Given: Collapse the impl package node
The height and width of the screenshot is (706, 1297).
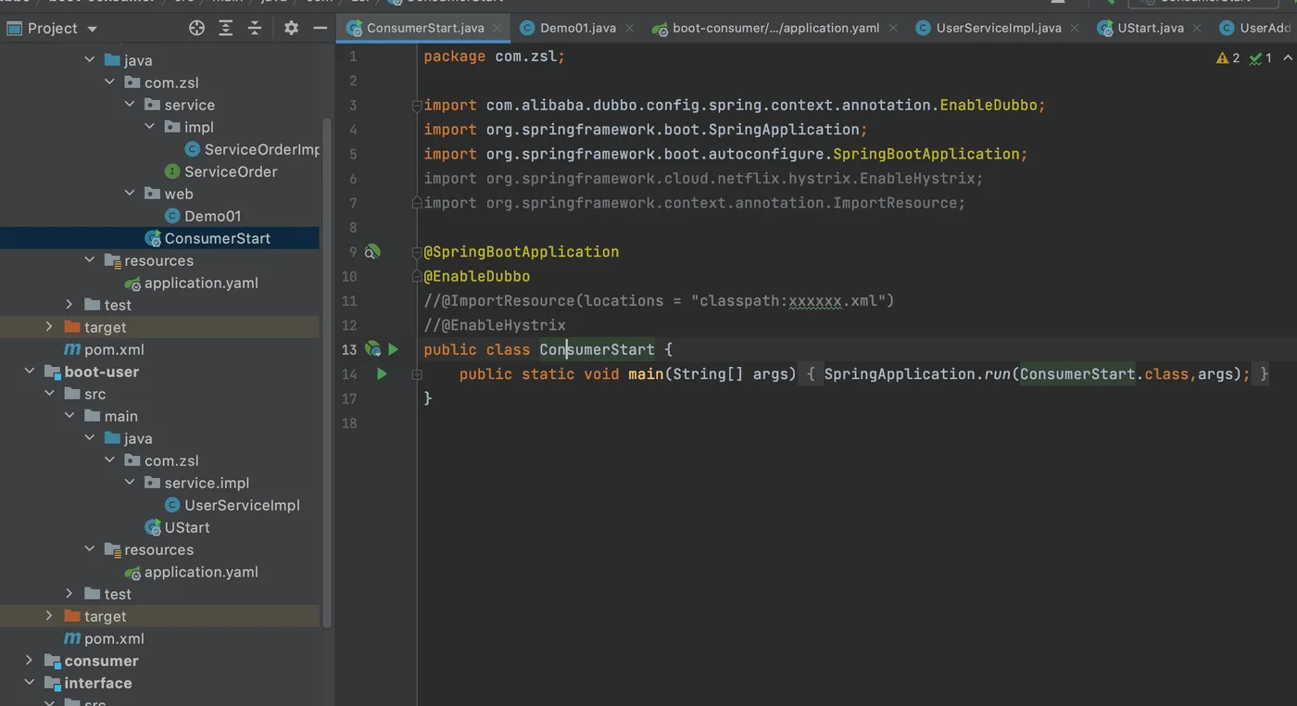Looking at the screenshot, I should coord(150,127).
